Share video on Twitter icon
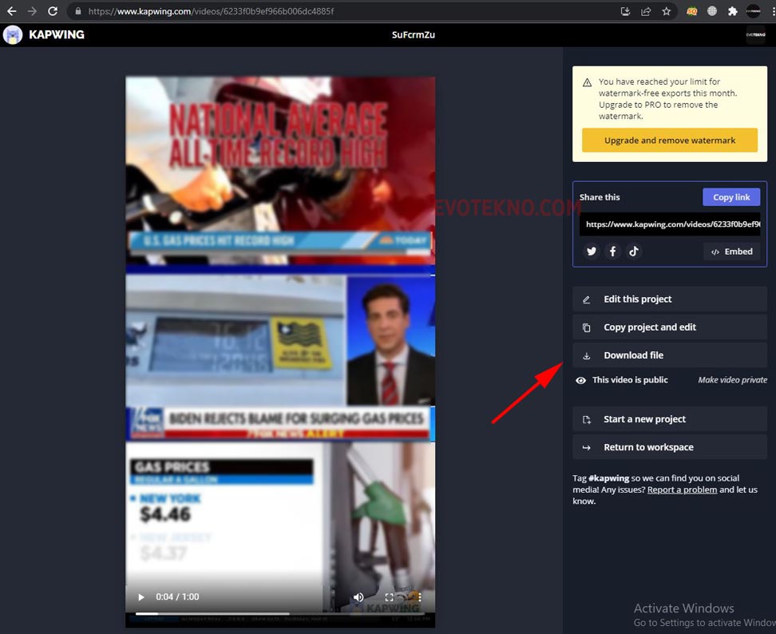Image resolution: width=776 pixels, height=634 pixels. (592, 252)
